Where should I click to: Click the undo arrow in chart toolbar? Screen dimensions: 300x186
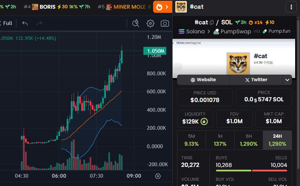click(25, 23)
